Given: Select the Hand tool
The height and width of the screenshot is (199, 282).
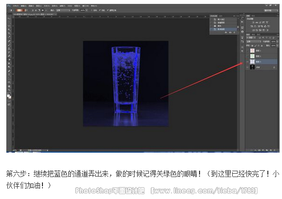Looking at the screenshot, I should point(9,86).
